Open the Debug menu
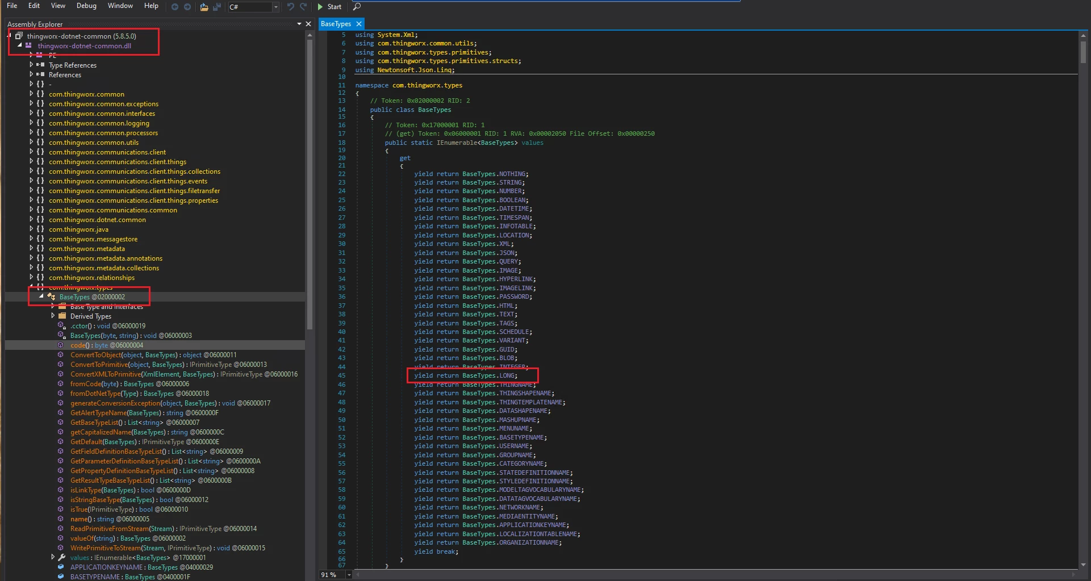This screenshot has height=581, width=1091. tap(86, 6)
